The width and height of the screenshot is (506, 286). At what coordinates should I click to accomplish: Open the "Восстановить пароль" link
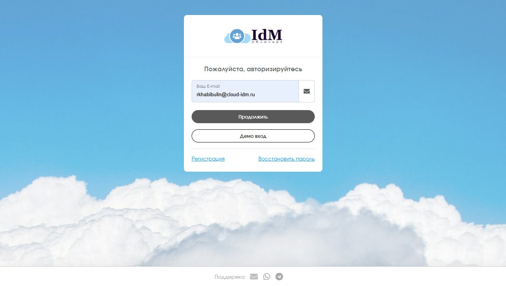(287, 159)
